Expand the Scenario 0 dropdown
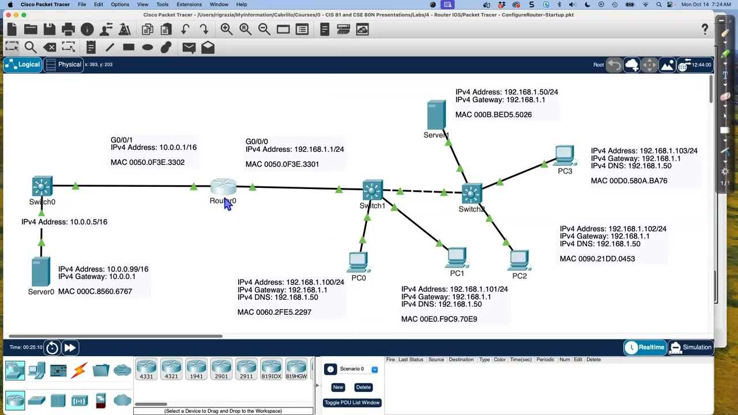Viewport: 738px width, 415px height. [374, 369]
